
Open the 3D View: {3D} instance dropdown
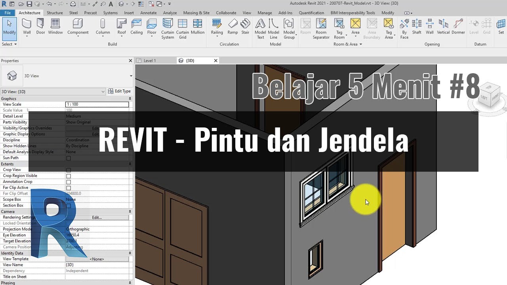[x=53, y=91]
